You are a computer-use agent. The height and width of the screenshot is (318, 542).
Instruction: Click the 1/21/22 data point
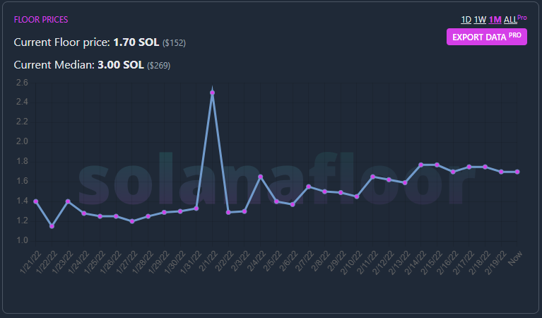click(35, 201)
